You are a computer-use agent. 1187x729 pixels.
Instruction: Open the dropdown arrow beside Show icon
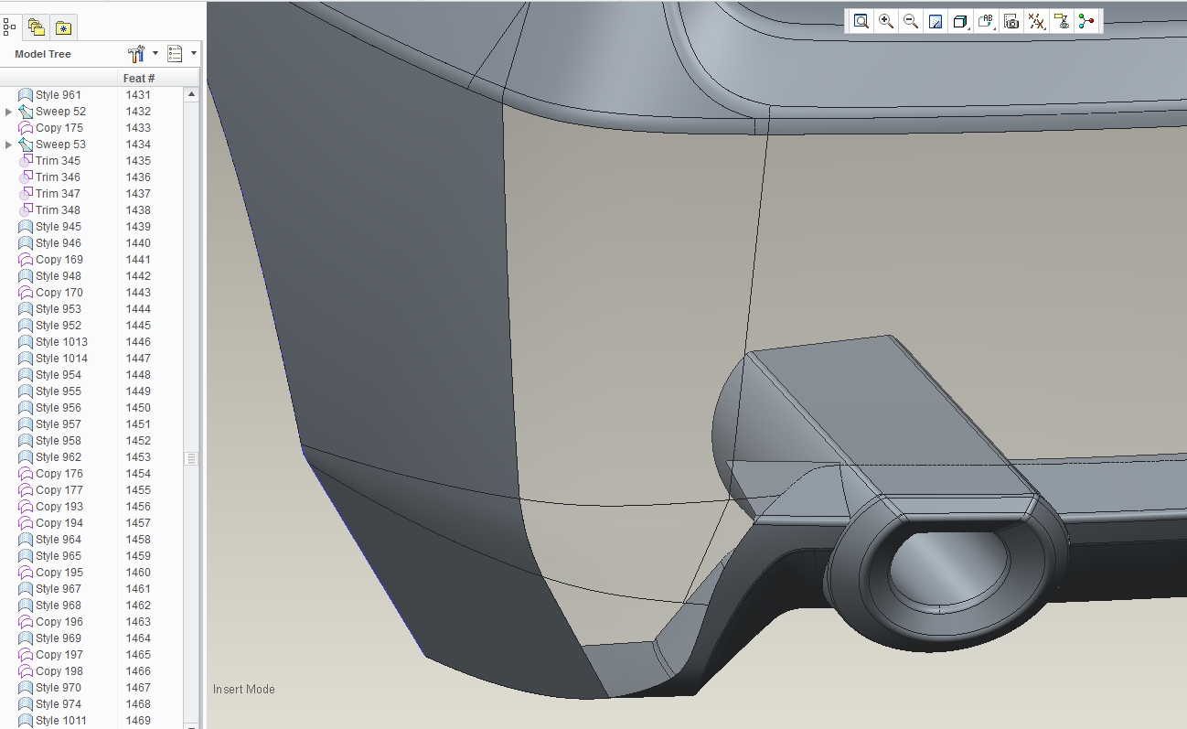click(x=193, y=53)
